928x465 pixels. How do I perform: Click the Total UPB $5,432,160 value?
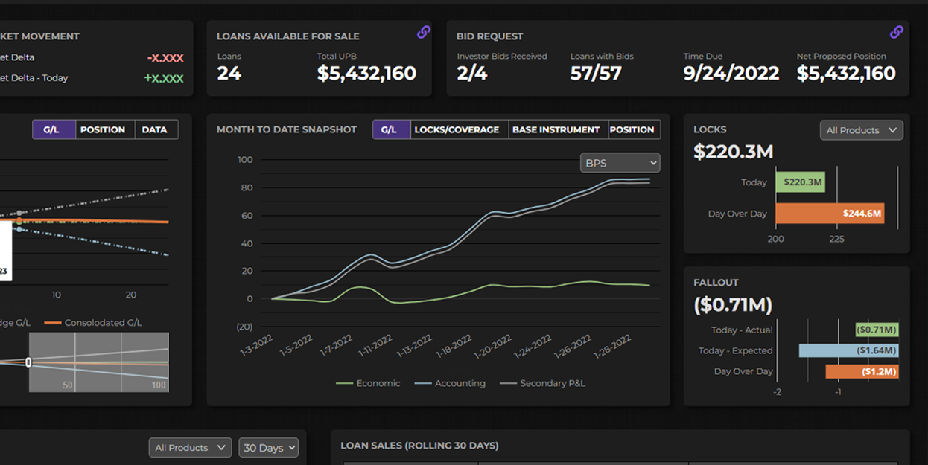(x=366, y=73)
